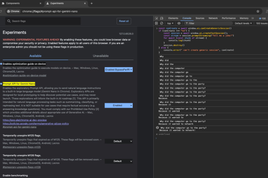Click the Prompt API for Gemini Nano heading
Image resolution: width=268 pixels, height=178 pixels.
click(19, 84)
